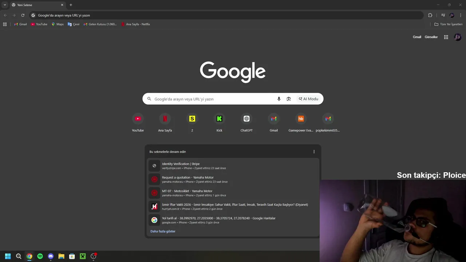Image resolution: width=466 pixels, height=262 pixels.
Task: Open Discord from the taskbar
Action: [51, 256]
